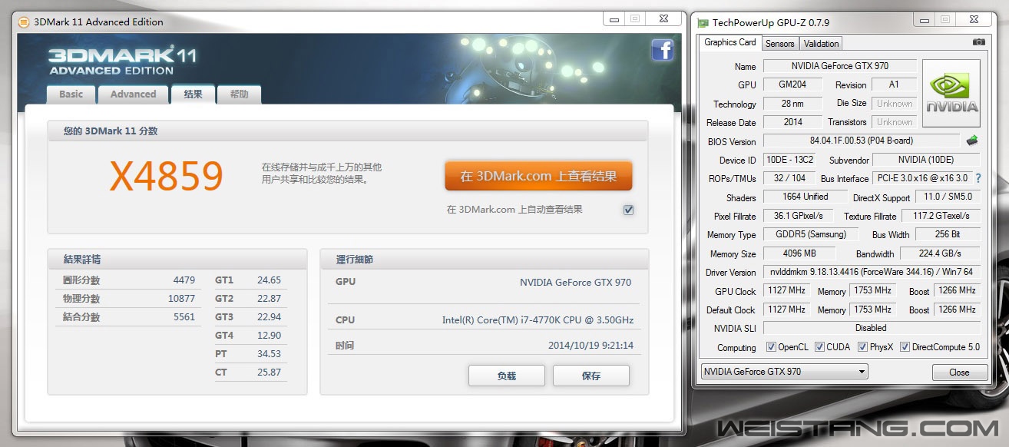Screen dimensions: 1009x447
Task: Click the NVIDIA logo in GPU-Z
Action: click(951, 93)
